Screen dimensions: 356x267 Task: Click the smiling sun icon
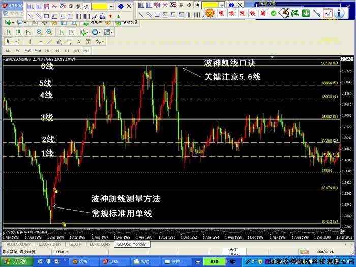210,13
